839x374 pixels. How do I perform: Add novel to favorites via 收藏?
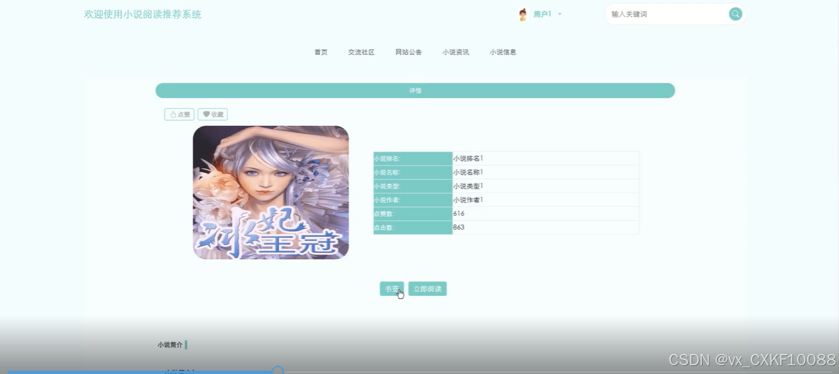pyautogui.click(x=213, y=114)
